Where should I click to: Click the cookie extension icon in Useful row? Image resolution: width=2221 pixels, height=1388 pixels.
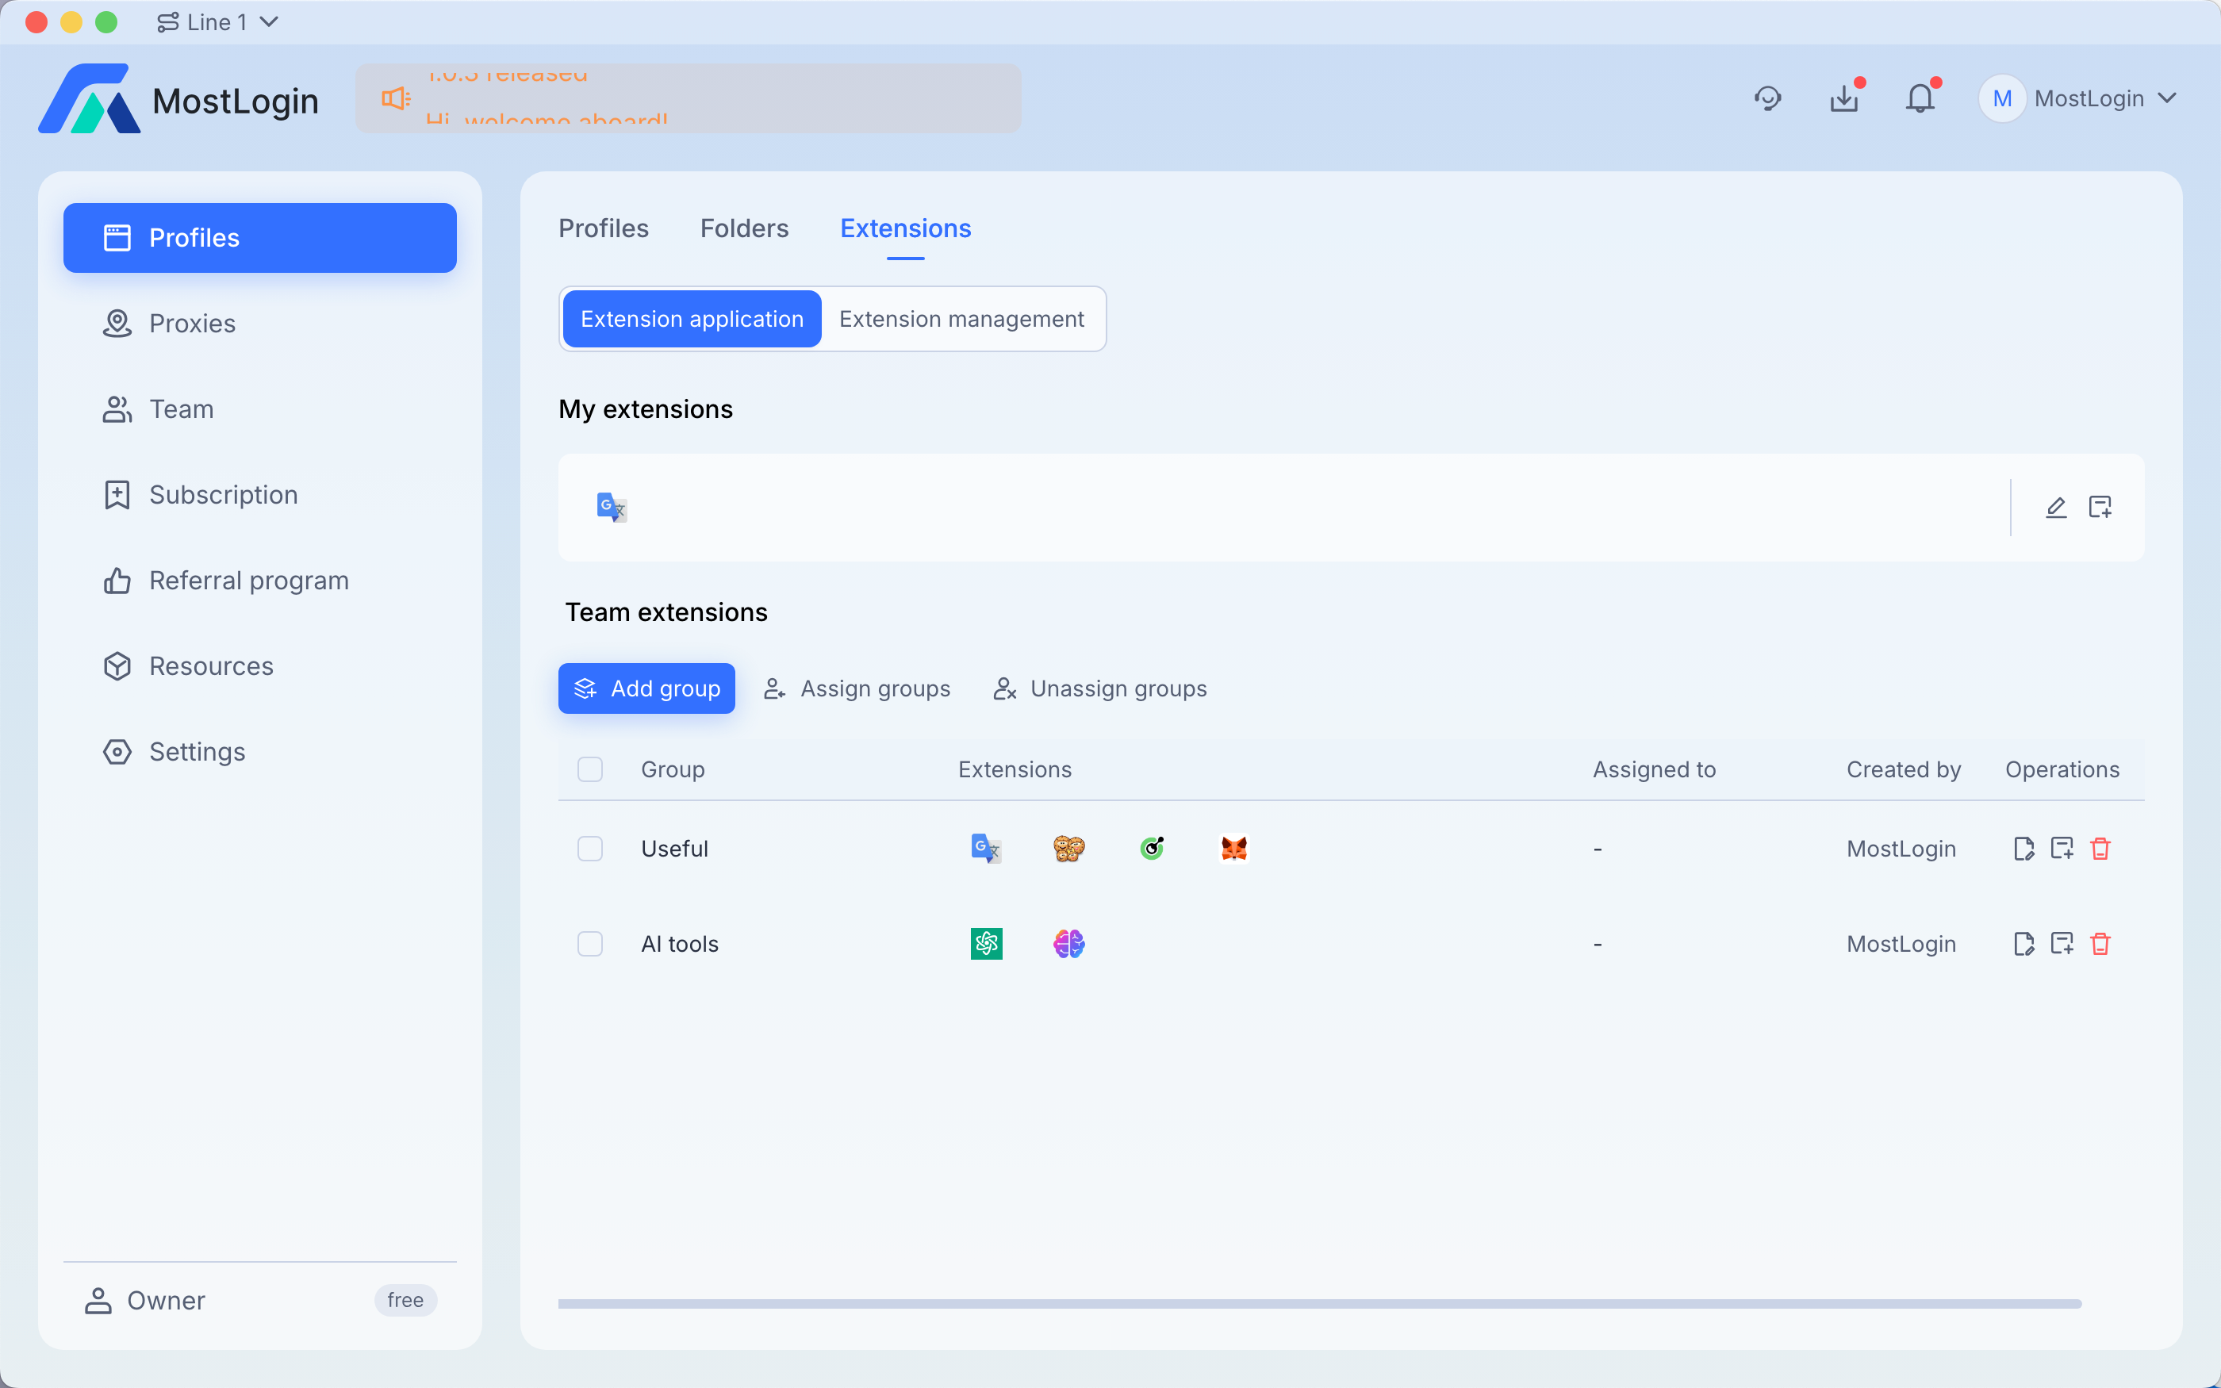tap(1069, 848)
